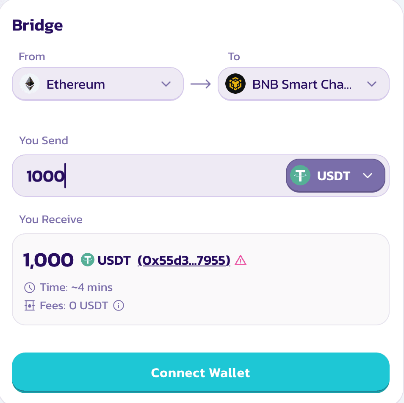Open the USDT token selector

[335, 176]
